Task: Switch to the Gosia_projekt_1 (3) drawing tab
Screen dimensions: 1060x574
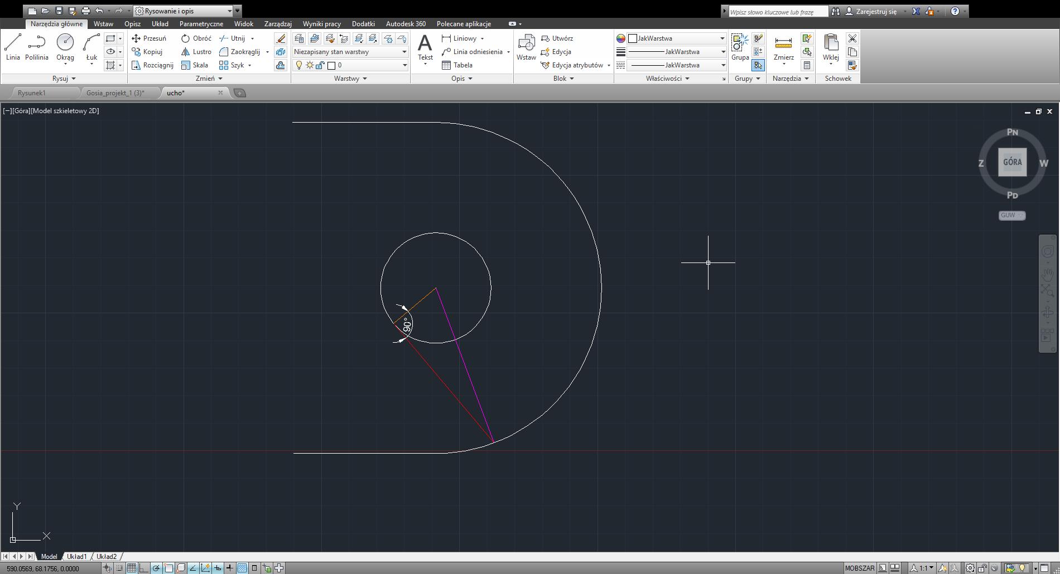Action: click(115, 93)
